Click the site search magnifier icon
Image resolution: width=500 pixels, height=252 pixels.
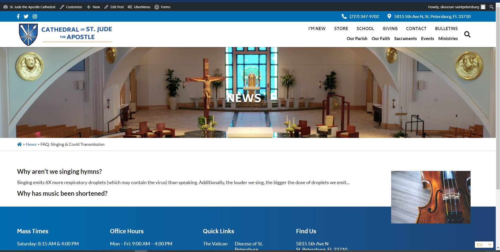(467, 34)
